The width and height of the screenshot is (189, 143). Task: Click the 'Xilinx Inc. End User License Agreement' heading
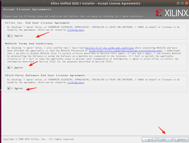point(38,23)
